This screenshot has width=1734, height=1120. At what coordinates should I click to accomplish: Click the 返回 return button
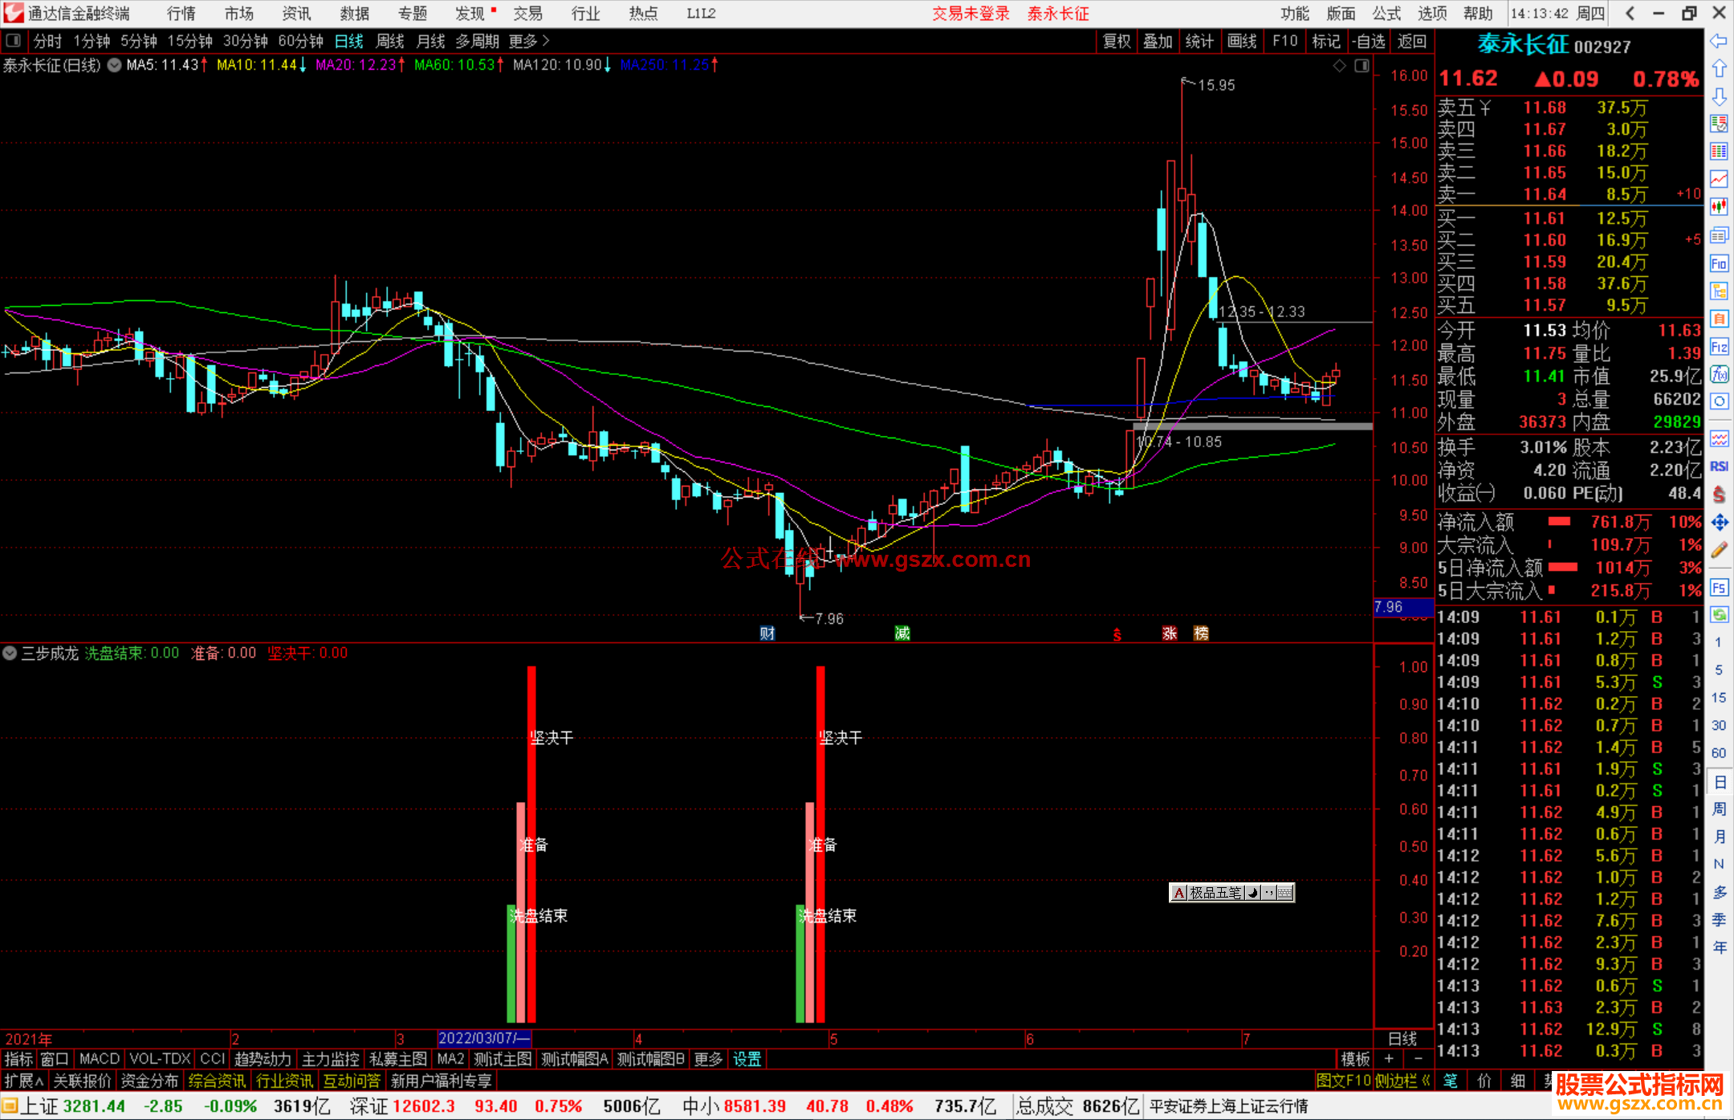pos(1412,41)
